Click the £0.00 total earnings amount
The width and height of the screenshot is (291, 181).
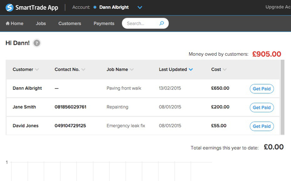pos(274,147)
